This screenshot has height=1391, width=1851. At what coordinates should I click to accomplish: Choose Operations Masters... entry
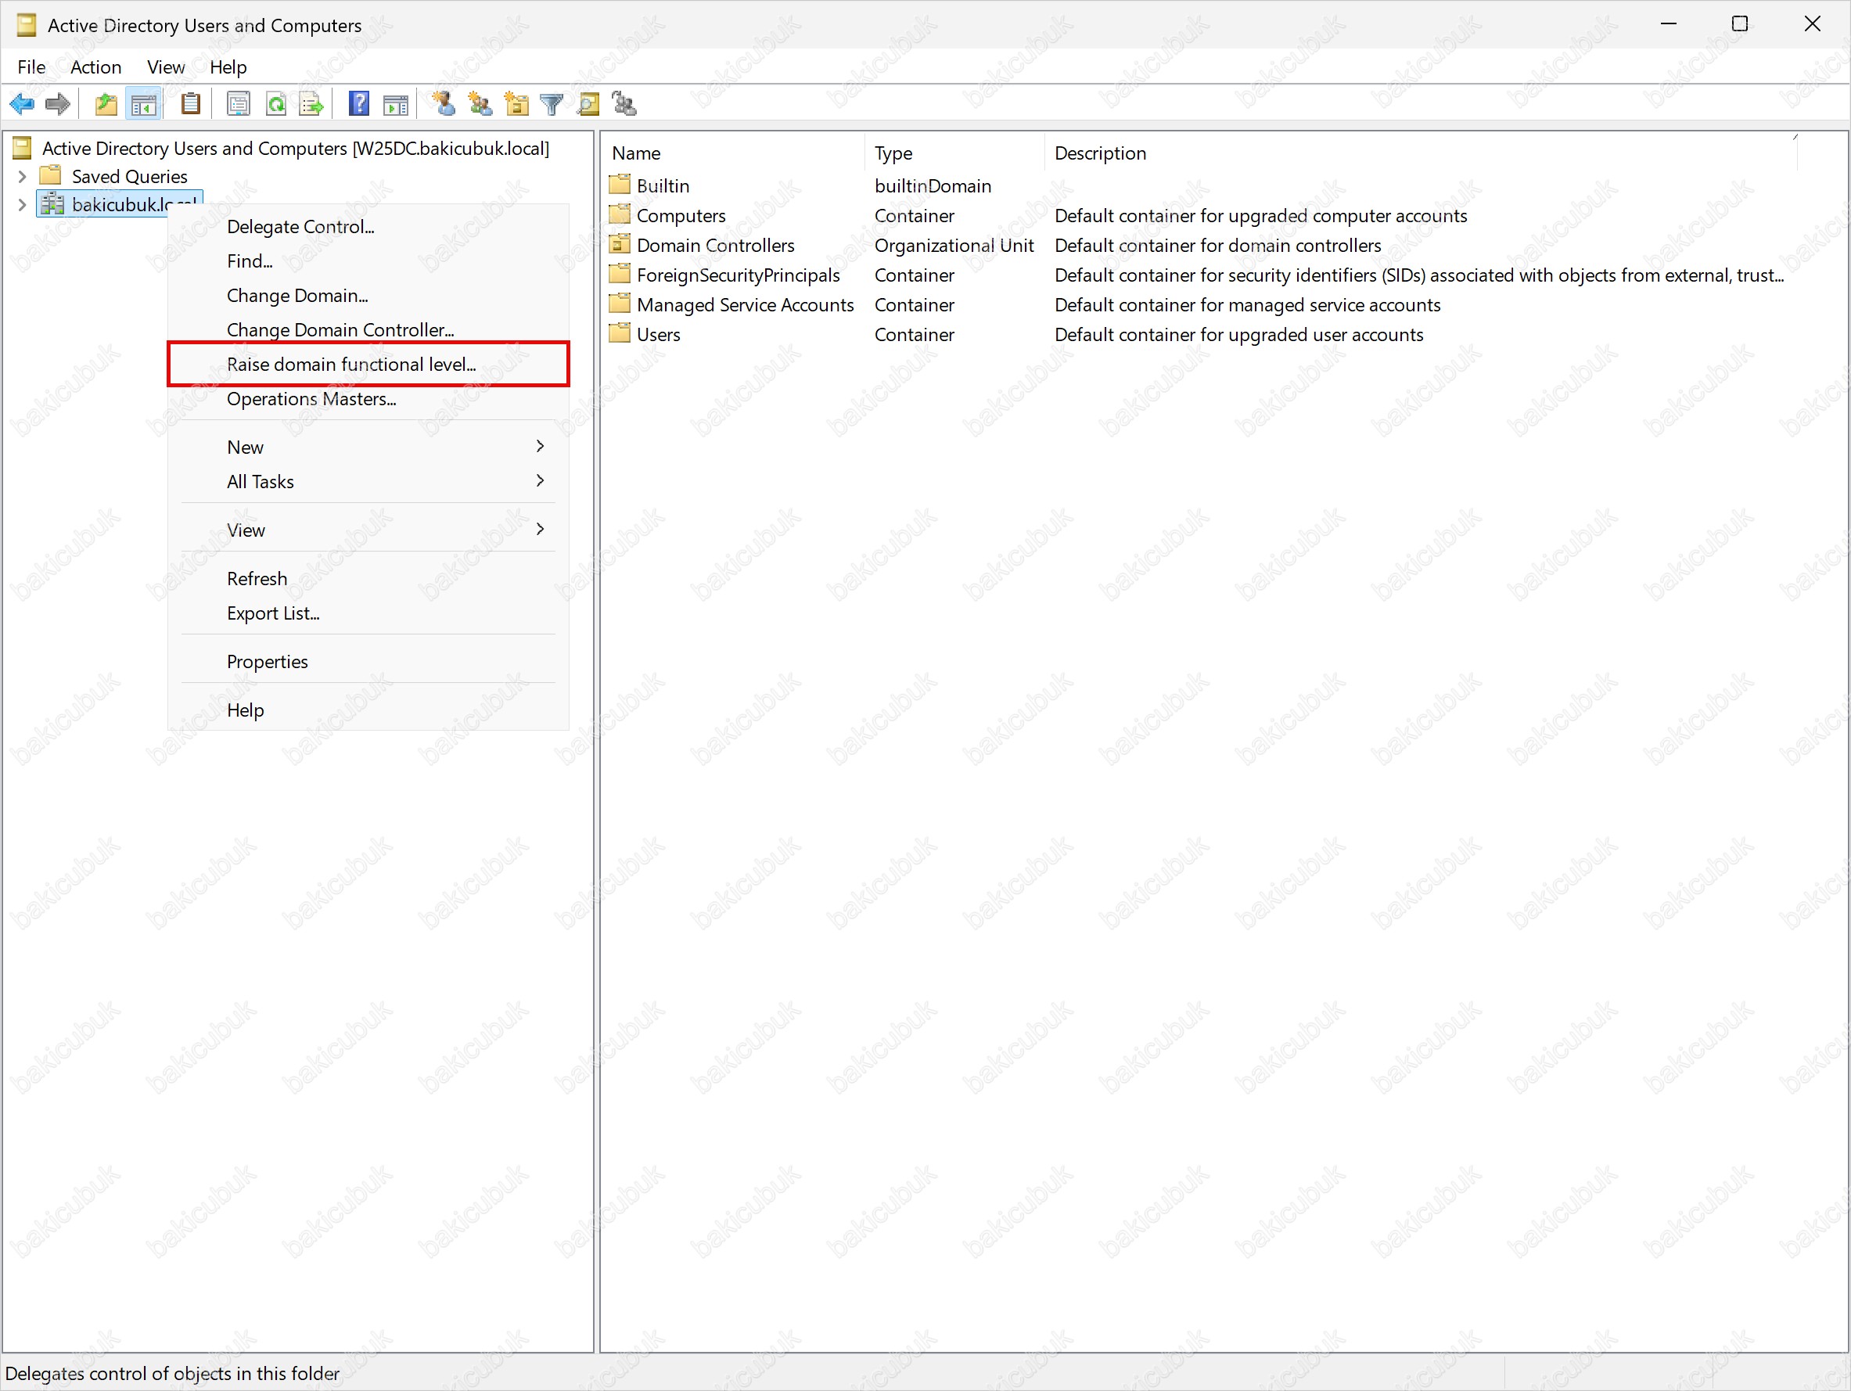368,399
